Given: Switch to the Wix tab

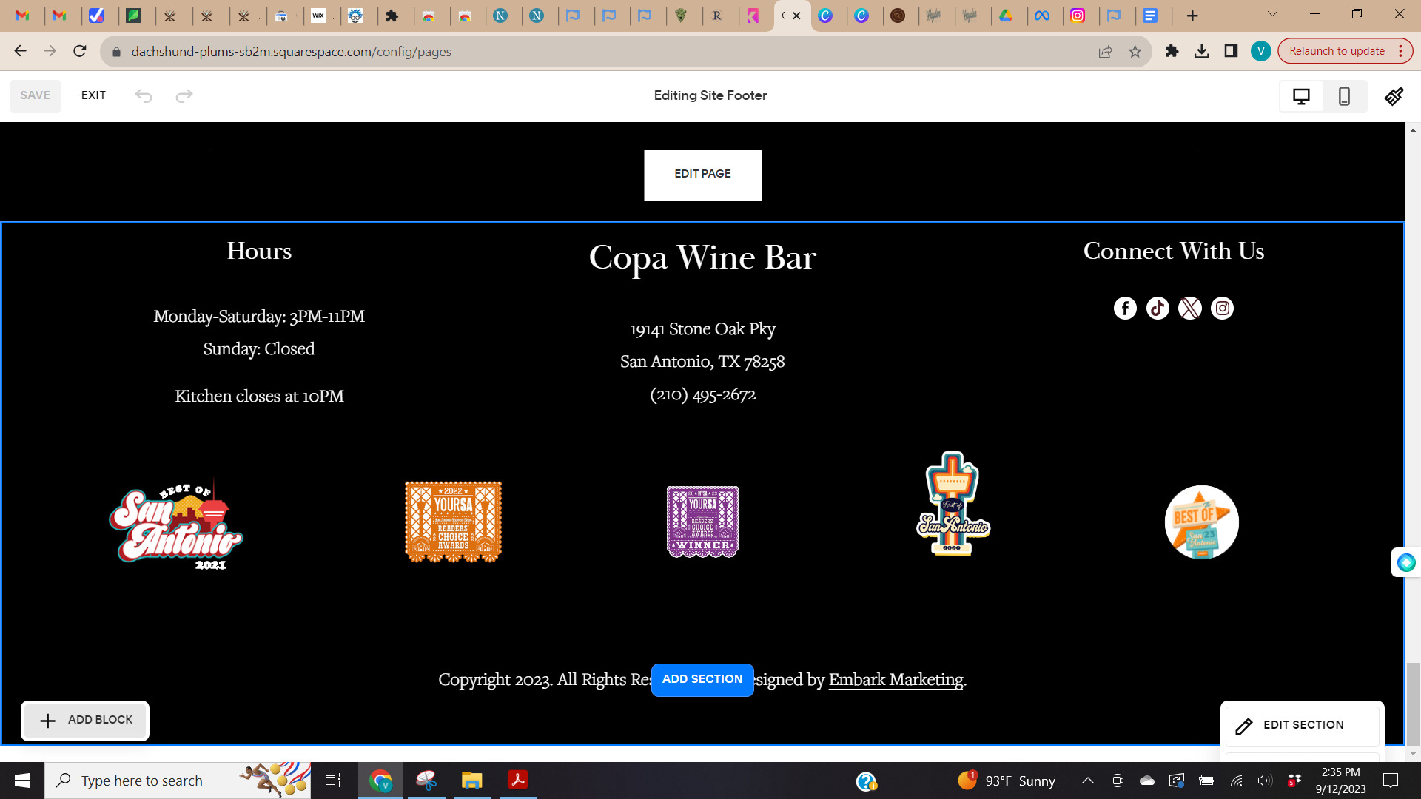Looking at the screenshot, I should coord(318,16).
